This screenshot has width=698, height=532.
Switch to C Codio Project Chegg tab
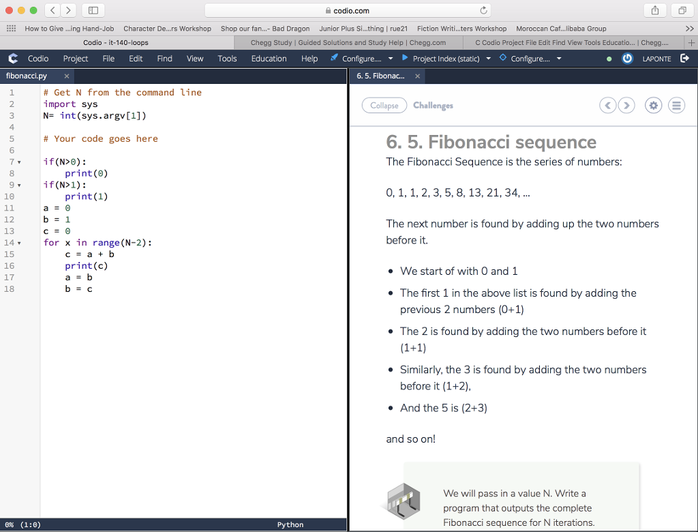[x=573, y=43]
